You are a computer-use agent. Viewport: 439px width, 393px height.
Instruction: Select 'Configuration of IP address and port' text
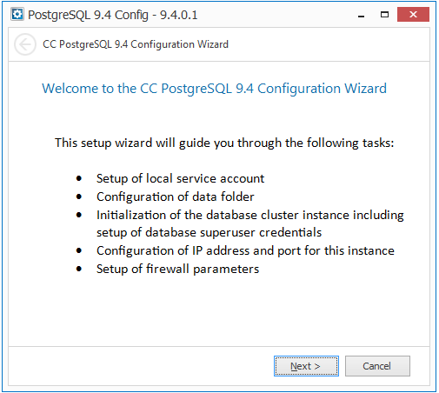point(245,251)
